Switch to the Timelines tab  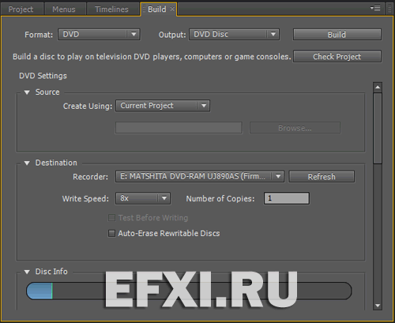pos(112,9)
